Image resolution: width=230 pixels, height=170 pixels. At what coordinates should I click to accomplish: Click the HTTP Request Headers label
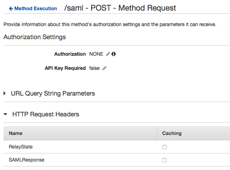(46, 114)
